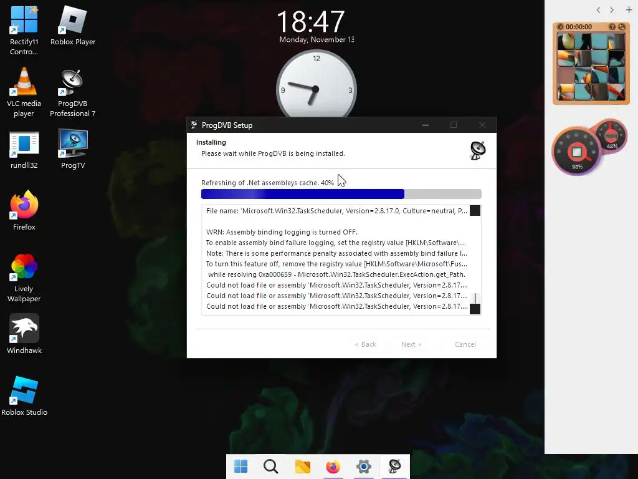This screenshot has width=638, height=479.
Task: Select 'WRN: Assembly binding logging is turned OFF' line
Action: [282, 232]
